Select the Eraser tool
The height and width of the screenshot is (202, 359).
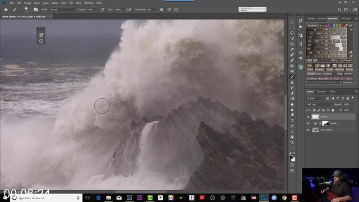pyautogui.click(x=292, y=93)
